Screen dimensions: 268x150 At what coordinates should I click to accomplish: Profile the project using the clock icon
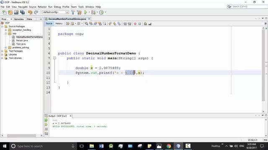click(x=101, y=12)
